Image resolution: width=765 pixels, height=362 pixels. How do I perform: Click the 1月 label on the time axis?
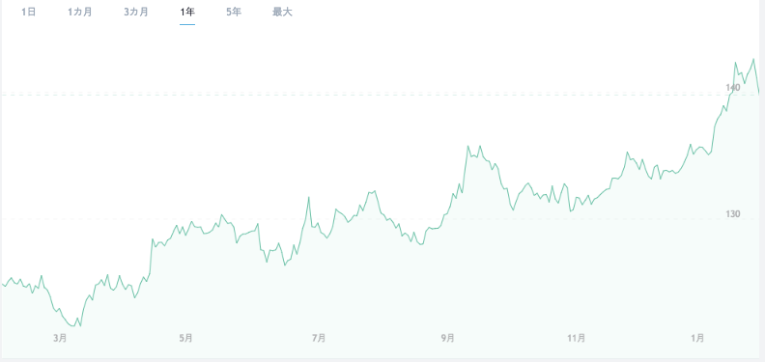click(697, 338)
